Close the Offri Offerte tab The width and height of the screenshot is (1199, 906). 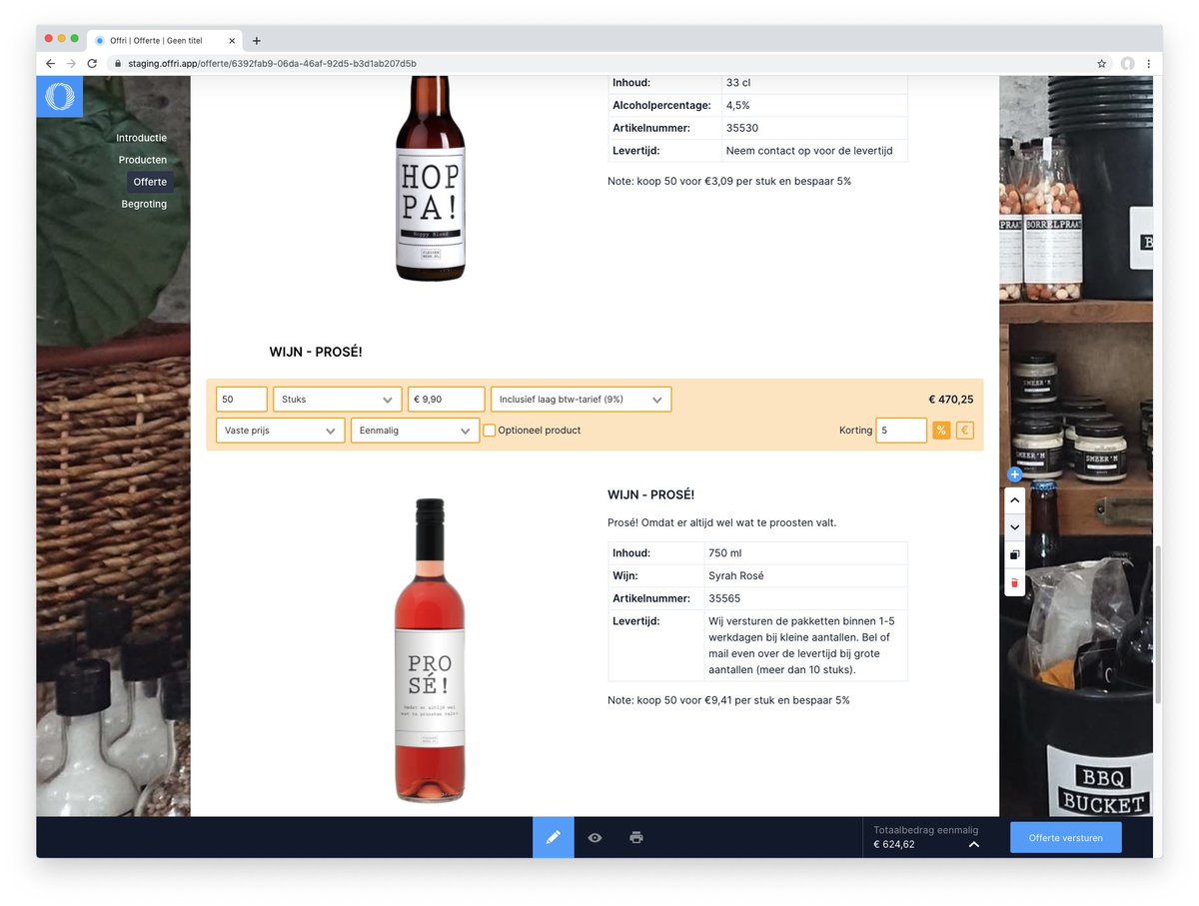232,41
